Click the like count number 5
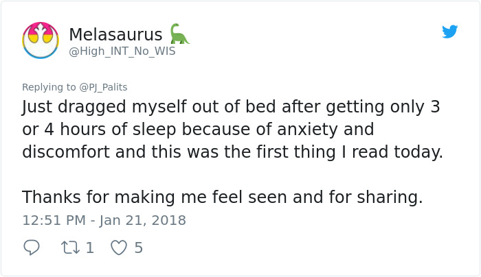The height and width of the screenshot is (277, 481). coord(138,248)
